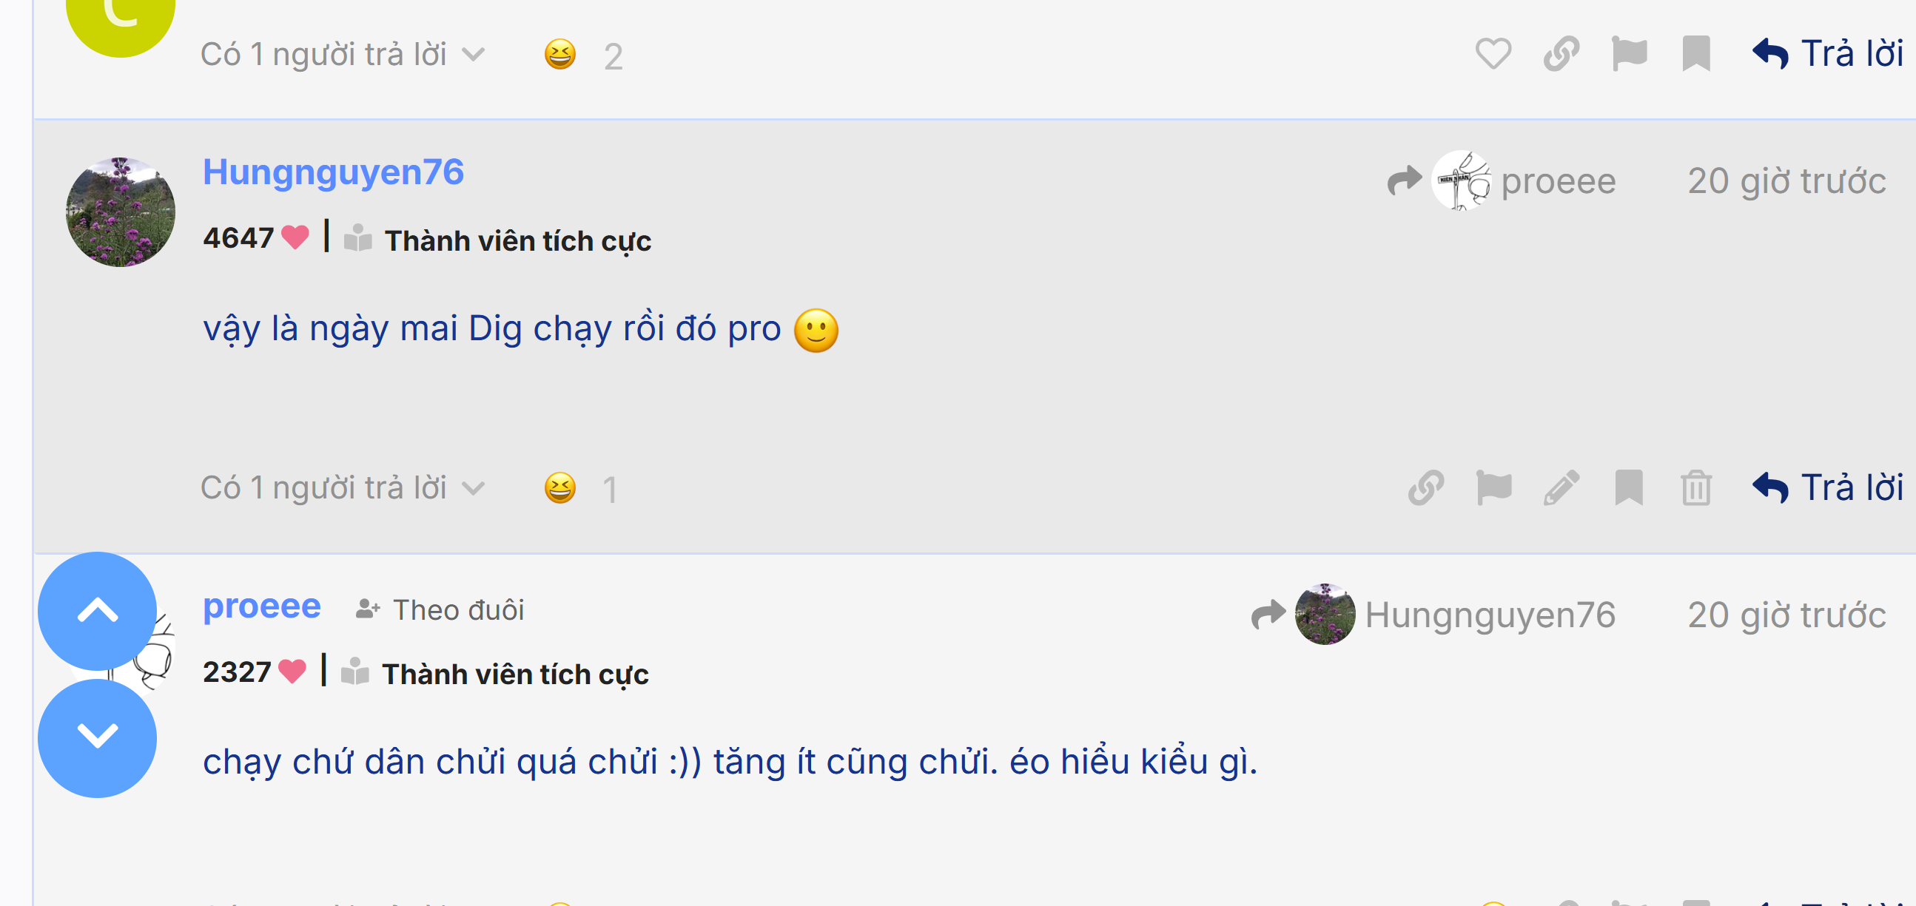Open proeee profile from username link
Image resolution: width=1916 pixels, height=906 pixels.
(262, 606)
